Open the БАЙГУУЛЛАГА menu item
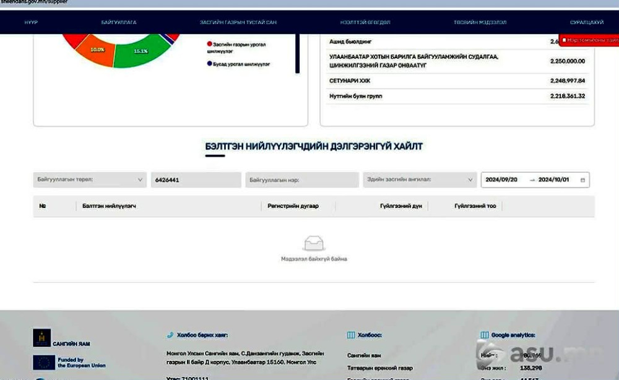 (119, 22)
